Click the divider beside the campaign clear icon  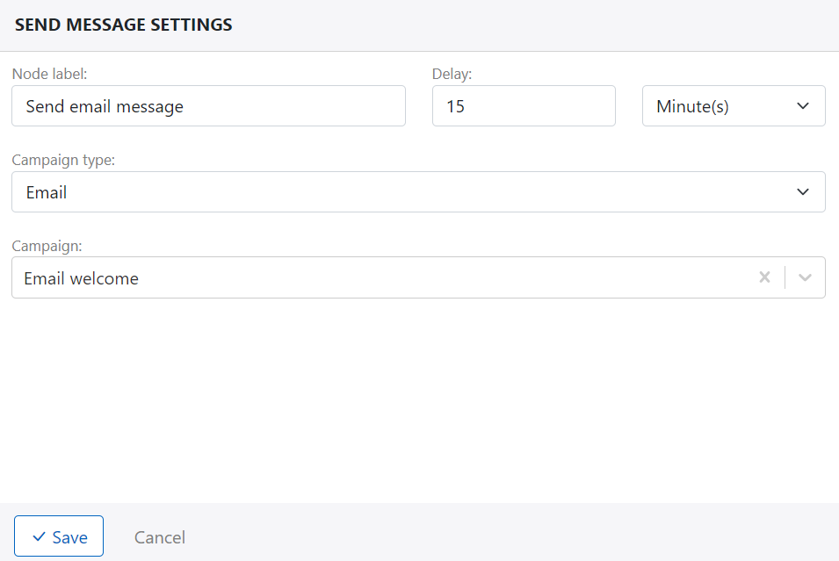pos(785,277)
